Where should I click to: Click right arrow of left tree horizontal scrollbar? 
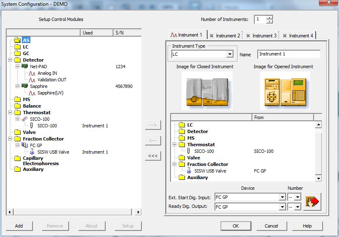coord(138,212)
